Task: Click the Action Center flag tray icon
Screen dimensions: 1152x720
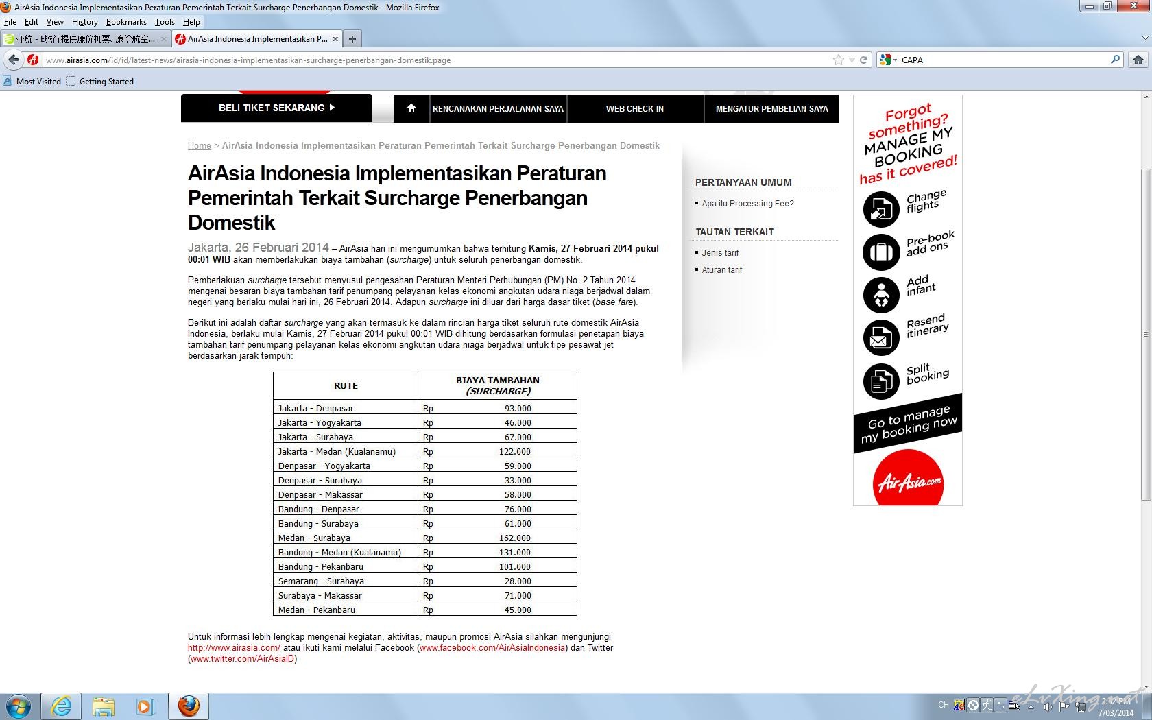Action: [1064, 706]
